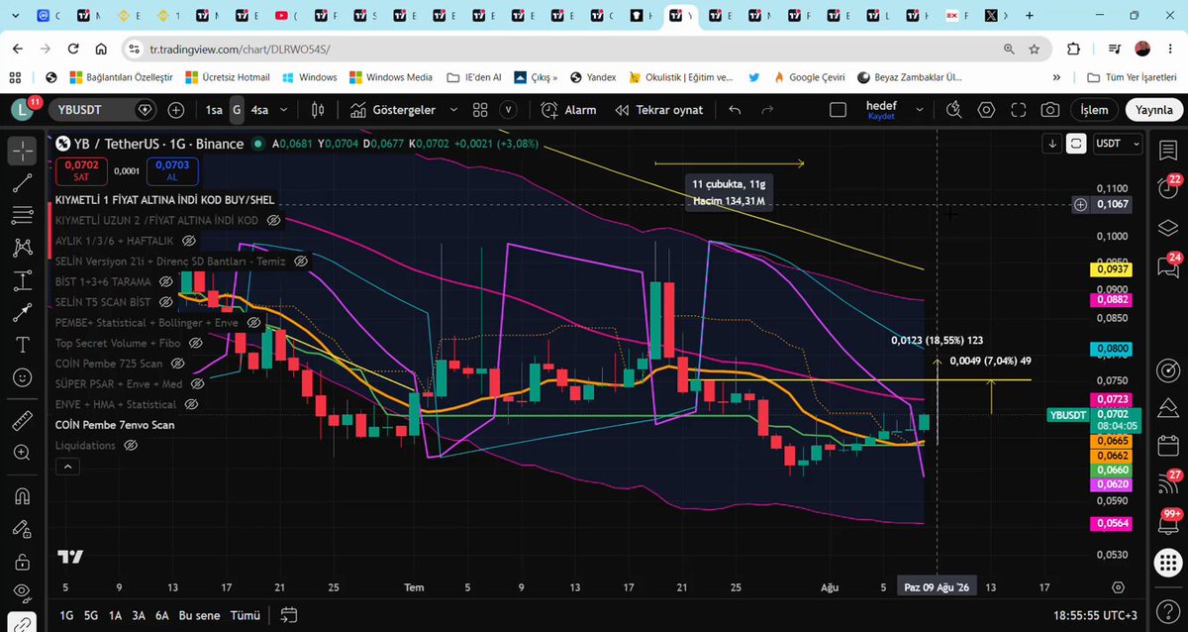
Task: Open the chart patterns drawing tool
Action: [x=22, y=248]
